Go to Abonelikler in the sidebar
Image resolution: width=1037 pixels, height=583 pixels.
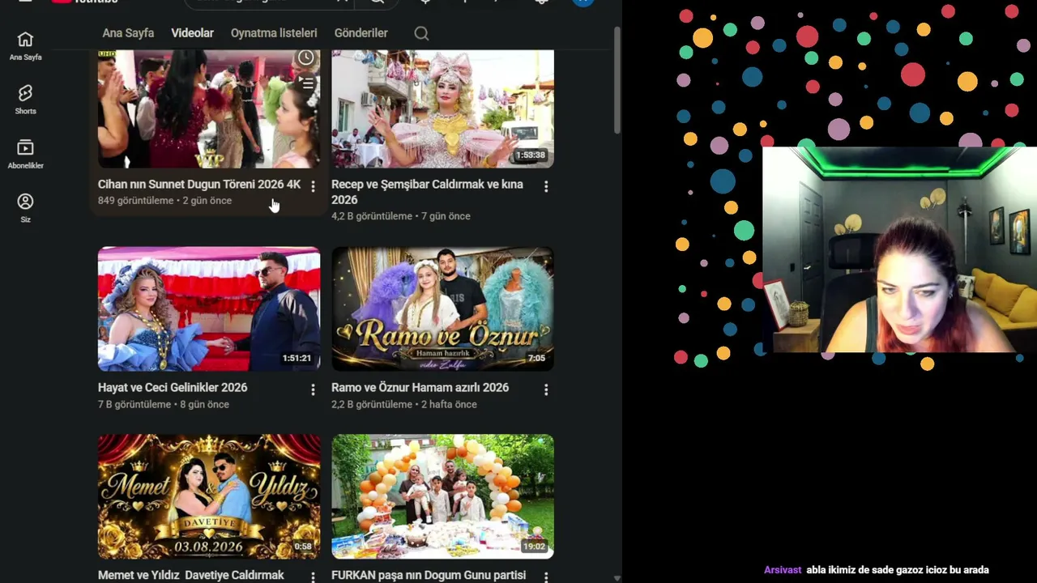tap(25, 154)
